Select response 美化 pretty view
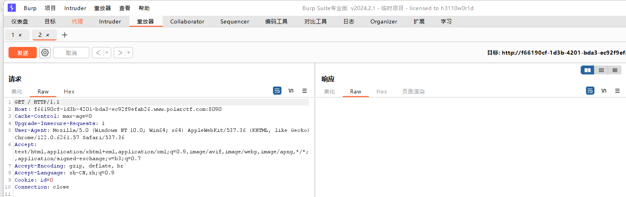 point(330,91)
